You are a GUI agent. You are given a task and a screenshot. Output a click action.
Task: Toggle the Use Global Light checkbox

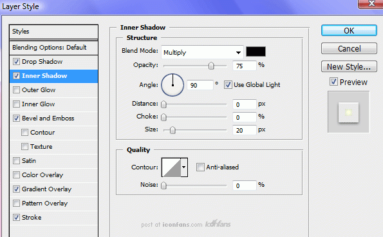[x=228, y=85]
